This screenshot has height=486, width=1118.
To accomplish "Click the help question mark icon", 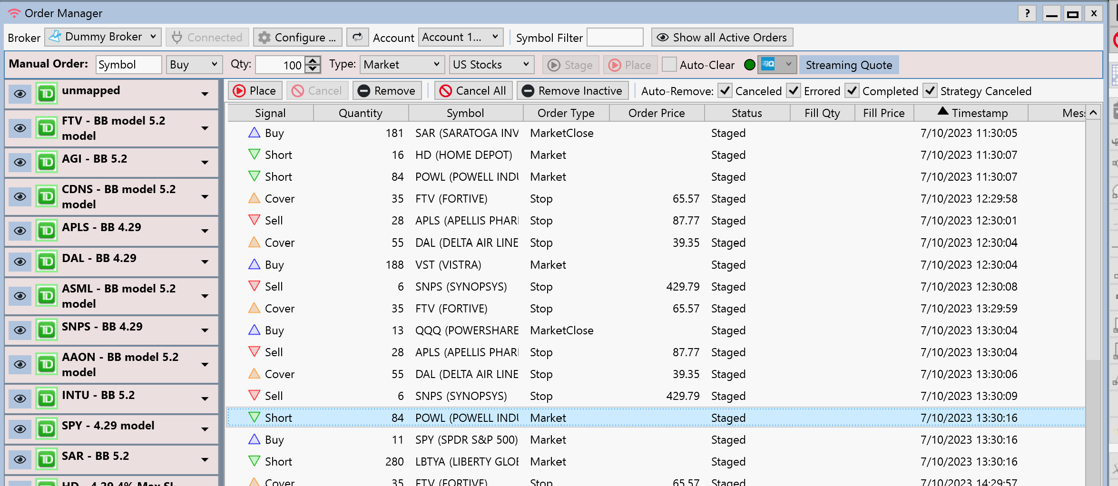I will click(1027, 13).
